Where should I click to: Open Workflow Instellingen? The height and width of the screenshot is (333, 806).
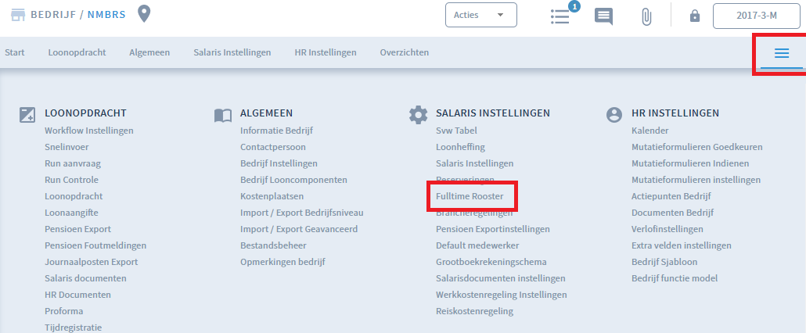tap(89, 131)
